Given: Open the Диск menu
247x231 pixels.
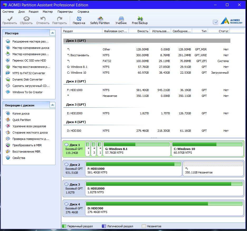Looking at the screenshot, I should point(22,12).
